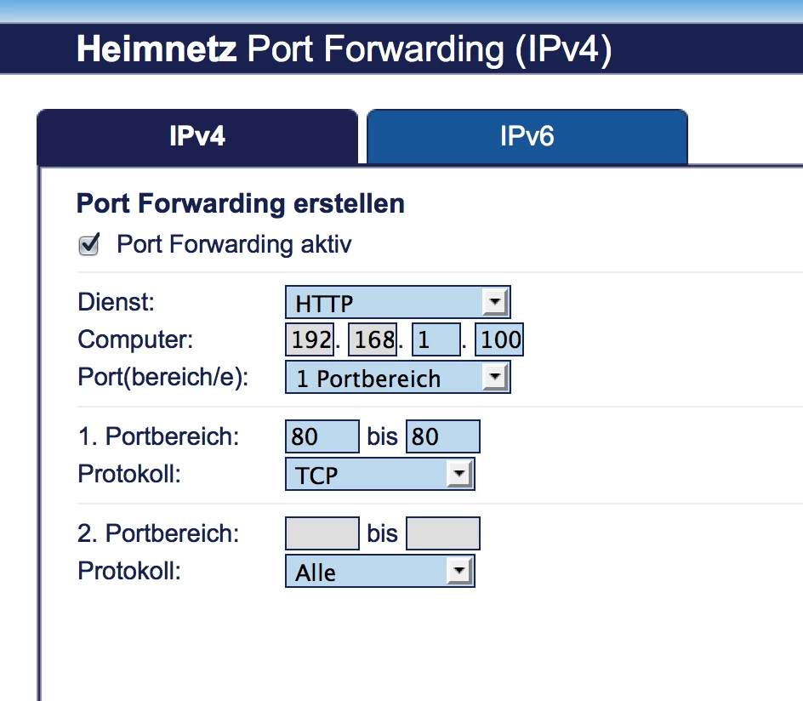
Task: Click the arrow button of TCP dropdown
Action: click(x=459, y=474)
